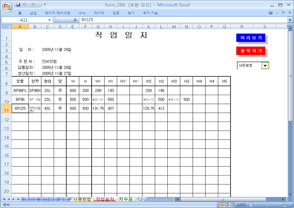Open the 시트보호 combo box dropdown
Viewport: 294px width, 208px height.
tap(265, 65)
